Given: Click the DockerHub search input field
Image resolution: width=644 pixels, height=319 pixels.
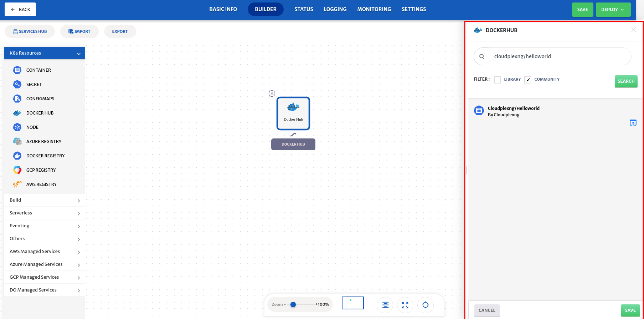Looking at the screenshot, I should tap(552, 56).
